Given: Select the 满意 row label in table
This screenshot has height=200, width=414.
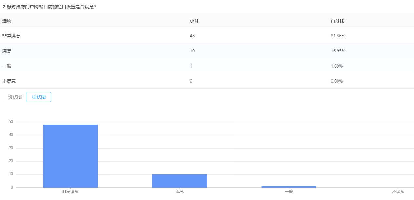Looking at the screenshot, I should tap(7, 51).
